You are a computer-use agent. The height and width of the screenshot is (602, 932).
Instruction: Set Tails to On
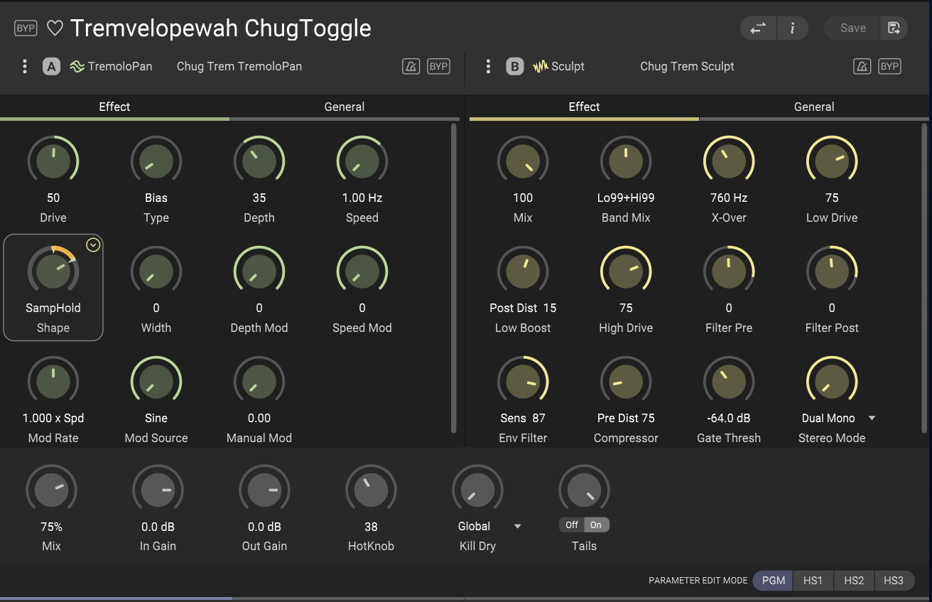[596, 525]
